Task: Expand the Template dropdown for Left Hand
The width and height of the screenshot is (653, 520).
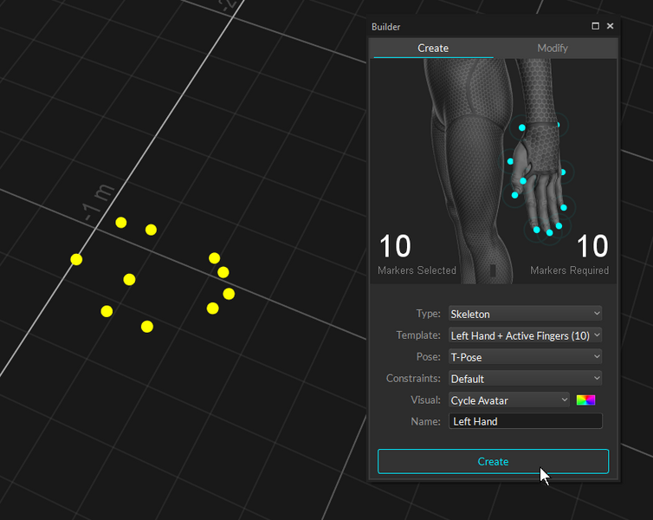Action: 525,335
